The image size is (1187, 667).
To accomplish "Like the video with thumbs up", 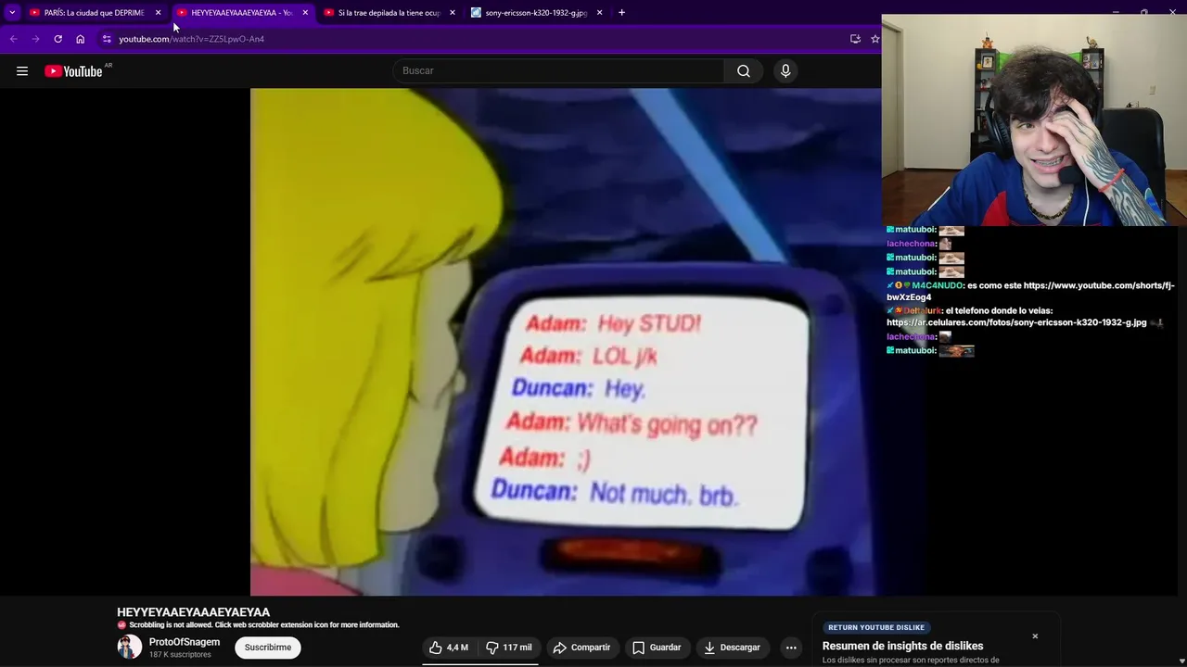I will point(449,648).
